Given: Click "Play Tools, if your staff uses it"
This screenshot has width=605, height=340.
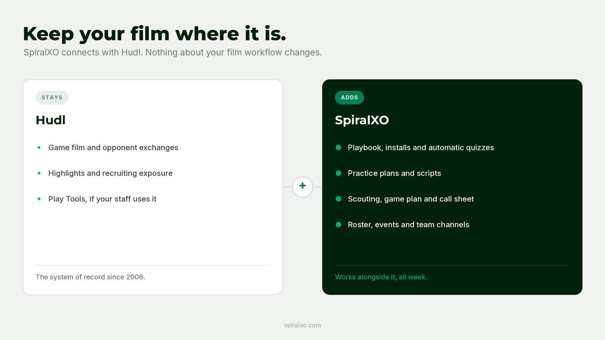Looking at the screenshot, I should click(102, 199).
